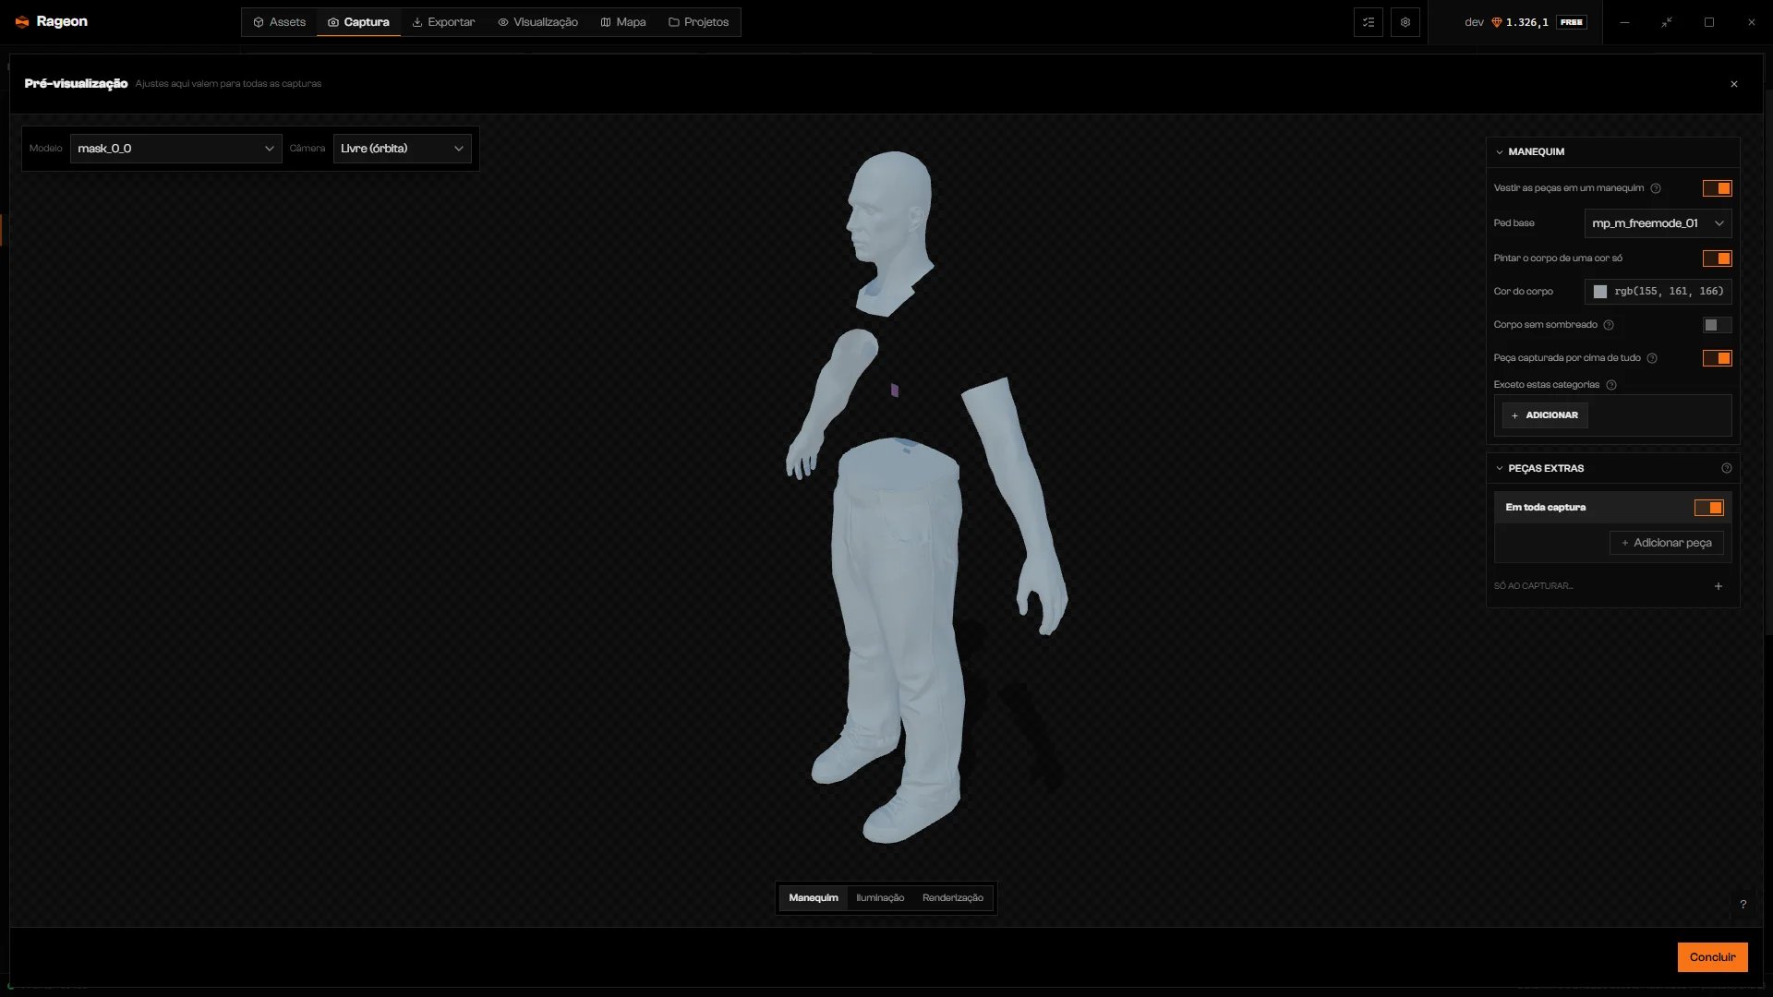Click the Cor do corpo color swatch
This screenshot has width=1773, height=997.
(x=1600, y=292)
